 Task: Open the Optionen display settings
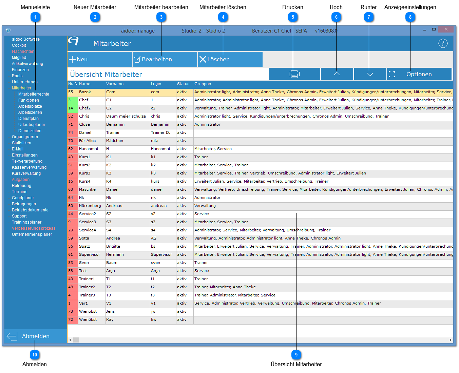click(x=419, y=74)
